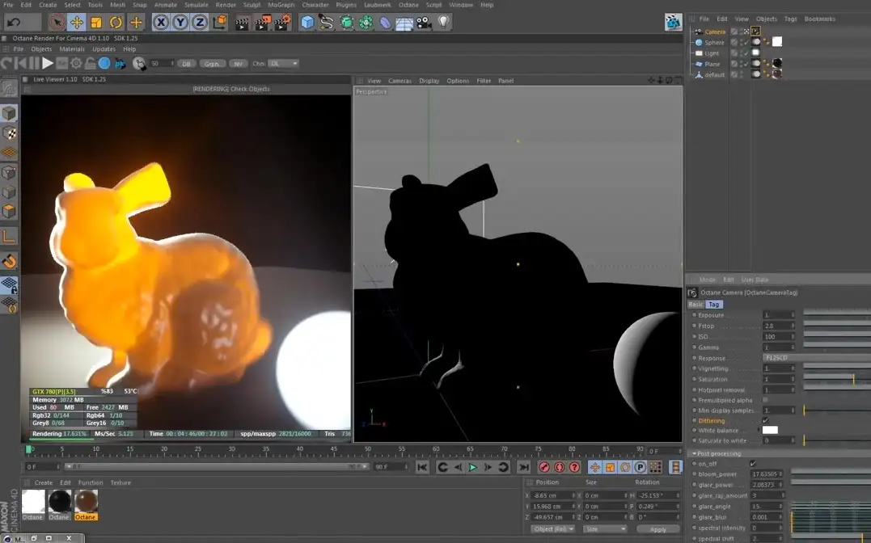Jump to the end of the timeline
This screenshot has width=871, height=543.
[x=524, y=468]
